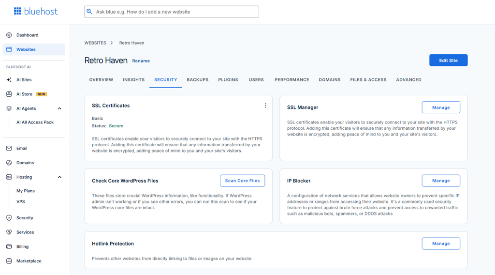This screenshot has height=275, width=495.
Task: Open Marketplace label in sidebar
Action: [x=29, y=261]
